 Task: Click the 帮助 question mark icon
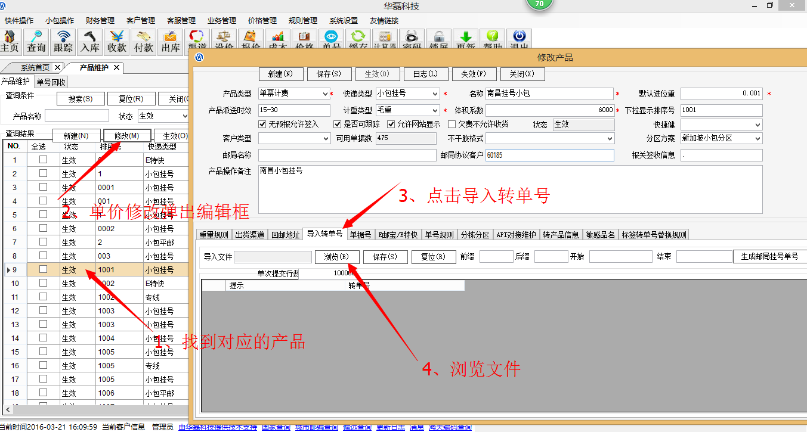coord(492,40)
